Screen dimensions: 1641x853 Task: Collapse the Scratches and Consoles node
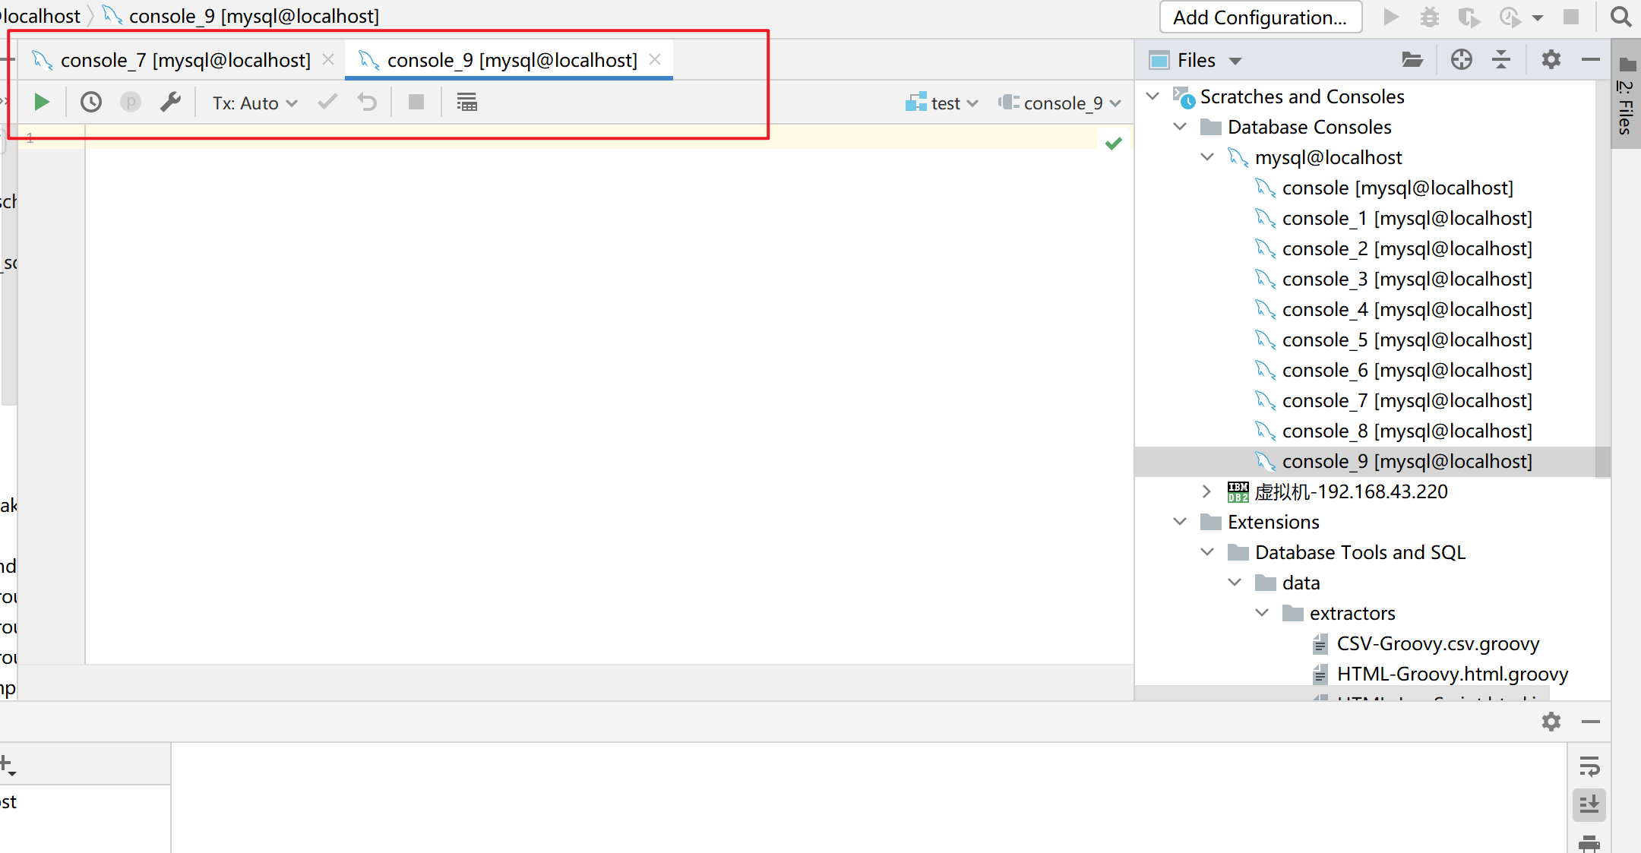pyautogui.click(x=1152, y=96)
